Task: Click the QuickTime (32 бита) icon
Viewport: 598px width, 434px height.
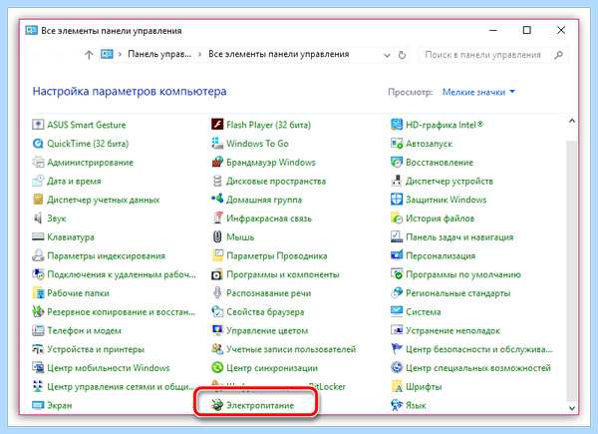Action: (38, 143)
